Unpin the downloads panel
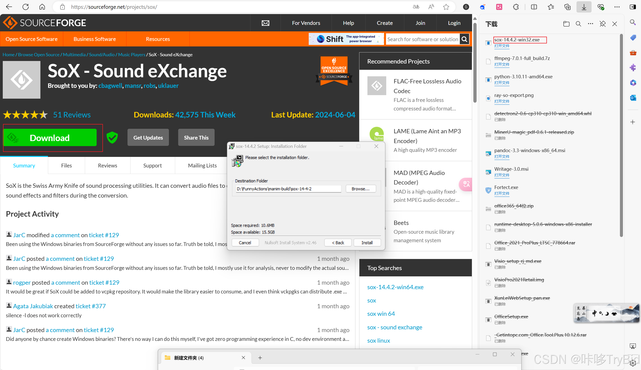This screenshot has width=641, height=370. click(602, 24)
